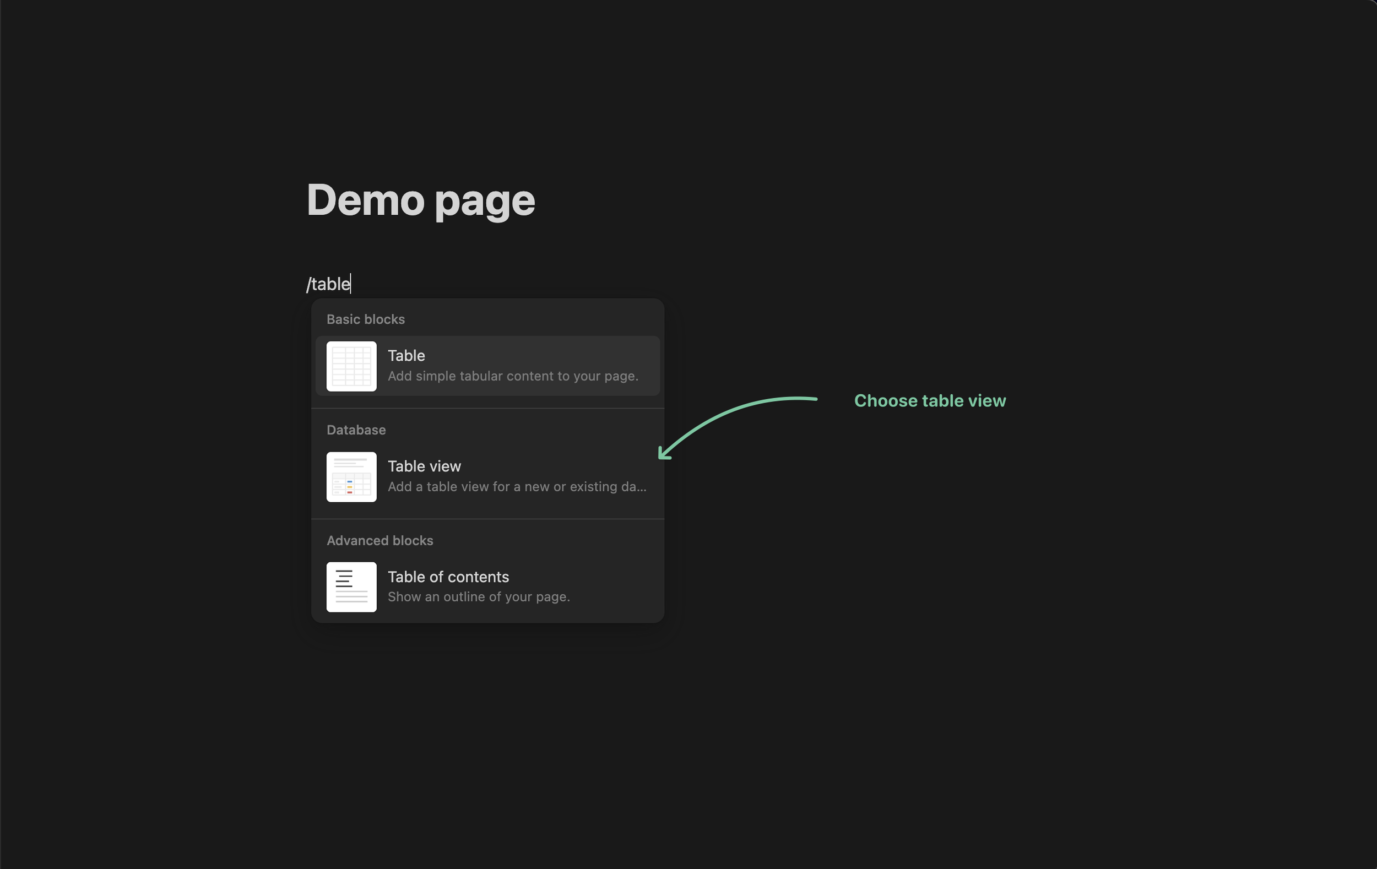The image size is (1377, 869).
Task: Click 'Add a table view for' description
Action: tap(517, 486)
